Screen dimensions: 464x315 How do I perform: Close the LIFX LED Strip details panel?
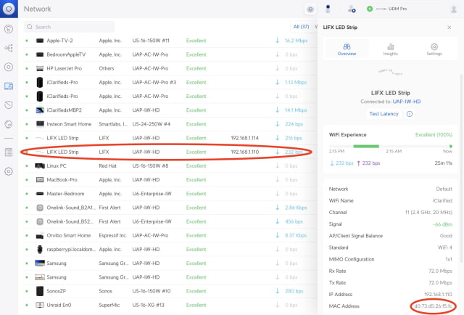[449, 27]
